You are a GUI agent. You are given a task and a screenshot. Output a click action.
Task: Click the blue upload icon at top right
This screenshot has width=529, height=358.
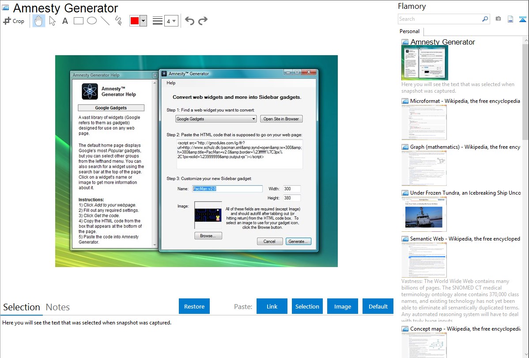tap(522, 19)
